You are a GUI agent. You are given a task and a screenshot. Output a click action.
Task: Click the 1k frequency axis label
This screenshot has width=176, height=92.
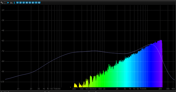(x=104, y=89)
